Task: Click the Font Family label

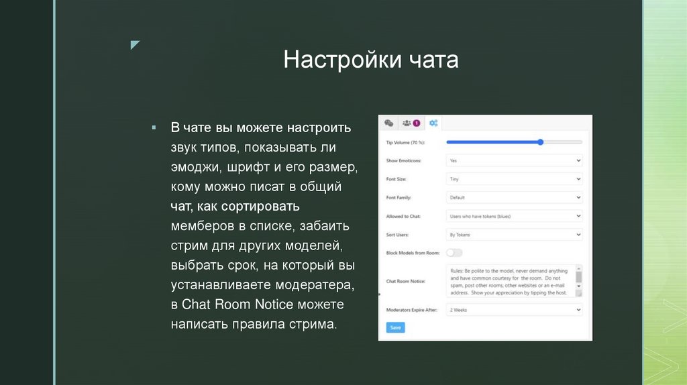Action: 399,198
